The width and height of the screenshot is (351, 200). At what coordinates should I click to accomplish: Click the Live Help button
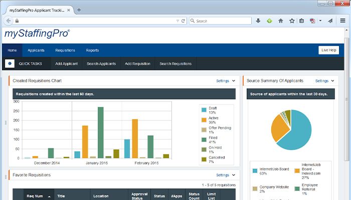[328, 50]
